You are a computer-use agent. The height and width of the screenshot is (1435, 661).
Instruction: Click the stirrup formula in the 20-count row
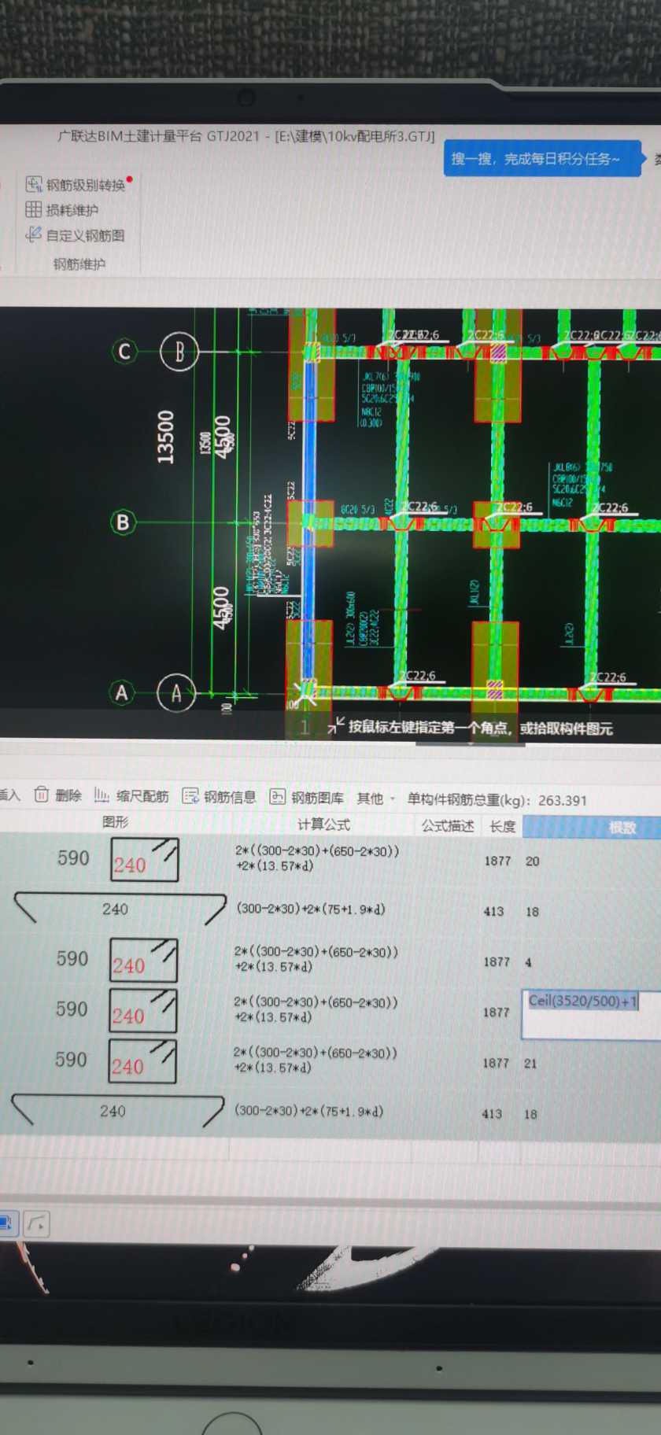(x=317, y=858)
